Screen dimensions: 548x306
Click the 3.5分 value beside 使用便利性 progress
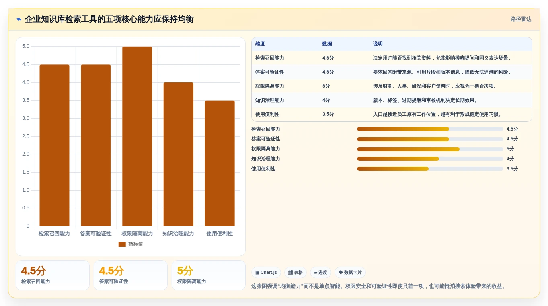pos(512,169)
